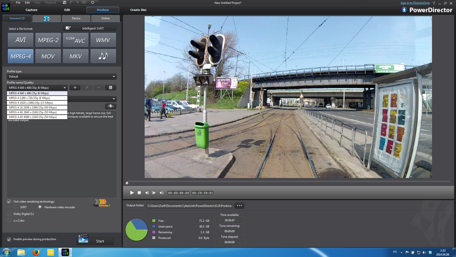
Task: Select the audio music note format
Action: (103, 56)
